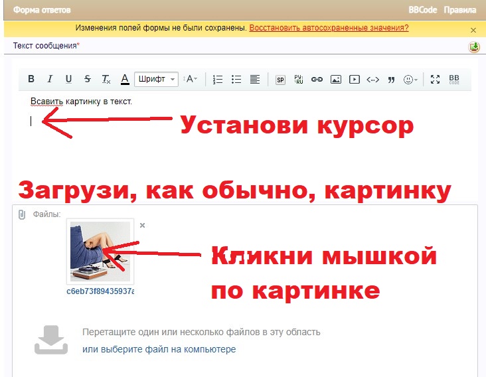Open the font size dropdown
This screenshot has width=486, height=377.
tap(191, 79)
